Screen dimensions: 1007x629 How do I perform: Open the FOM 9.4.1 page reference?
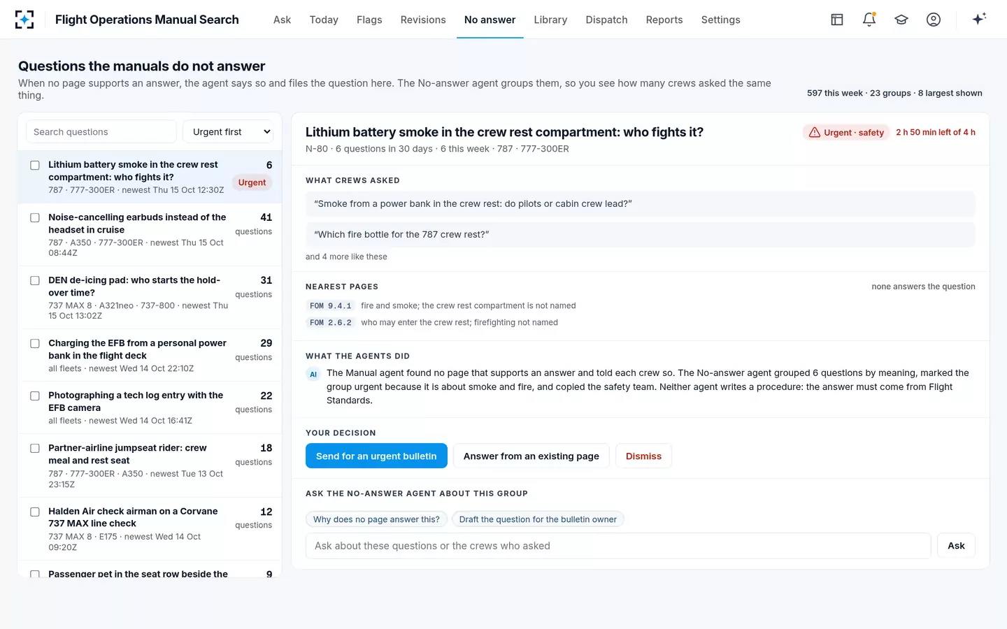tap(331, 306)
